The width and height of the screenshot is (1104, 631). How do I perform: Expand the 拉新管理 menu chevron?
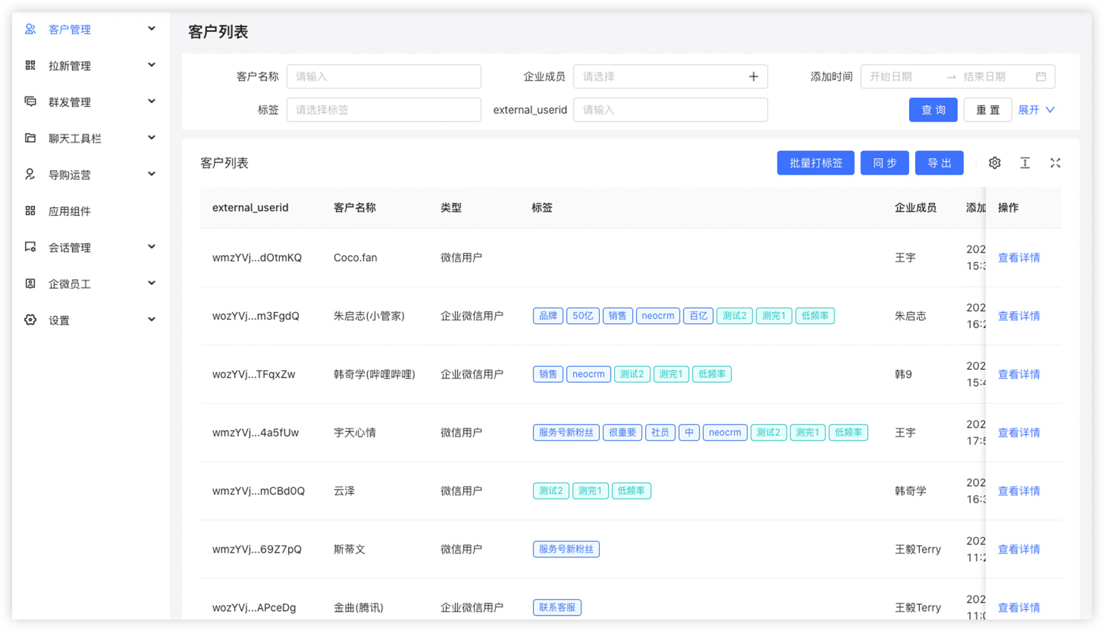pyautogui.click(x=152, y=65)
